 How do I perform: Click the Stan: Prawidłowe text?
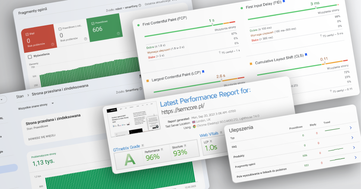pyautogui.click(x=37, y=127)
